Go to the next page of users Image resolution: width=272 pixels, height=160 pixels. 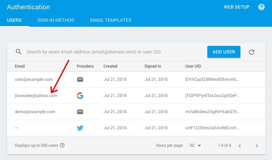(257, 145)
